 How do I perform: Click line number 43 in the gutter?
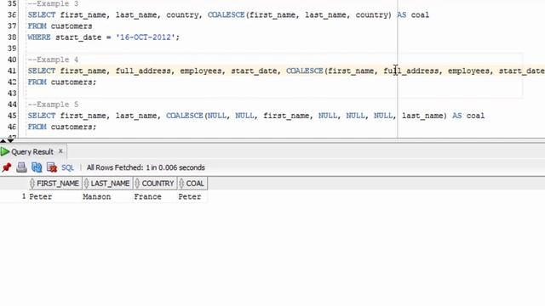pos(12,93)
